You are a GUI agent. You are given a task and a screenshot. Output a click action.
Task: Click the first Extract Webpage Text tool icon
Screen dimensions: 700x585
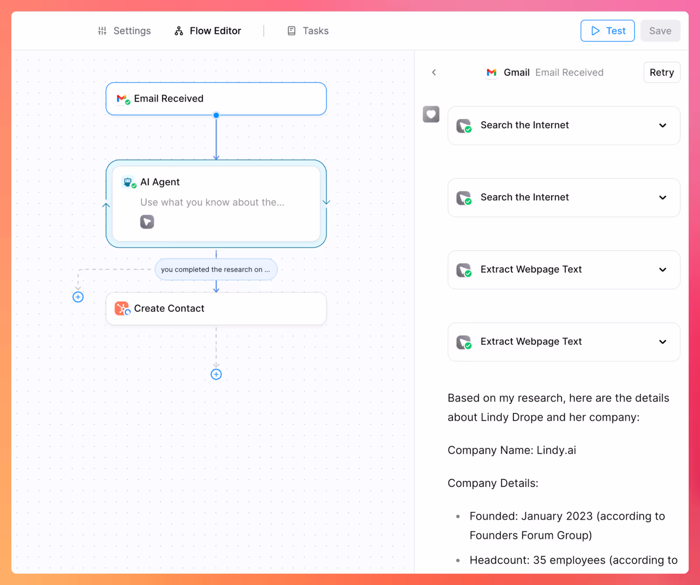point(464,270)
